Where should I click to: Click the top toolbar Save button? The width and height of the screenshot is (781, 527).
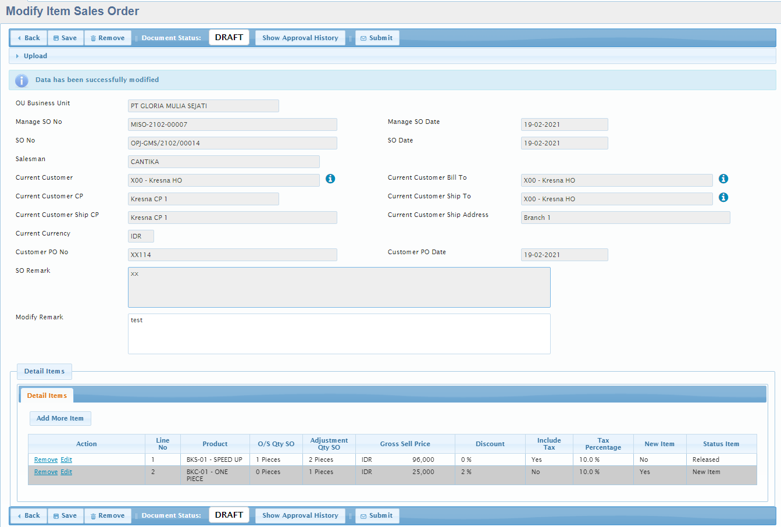click(x=66, y=38)
